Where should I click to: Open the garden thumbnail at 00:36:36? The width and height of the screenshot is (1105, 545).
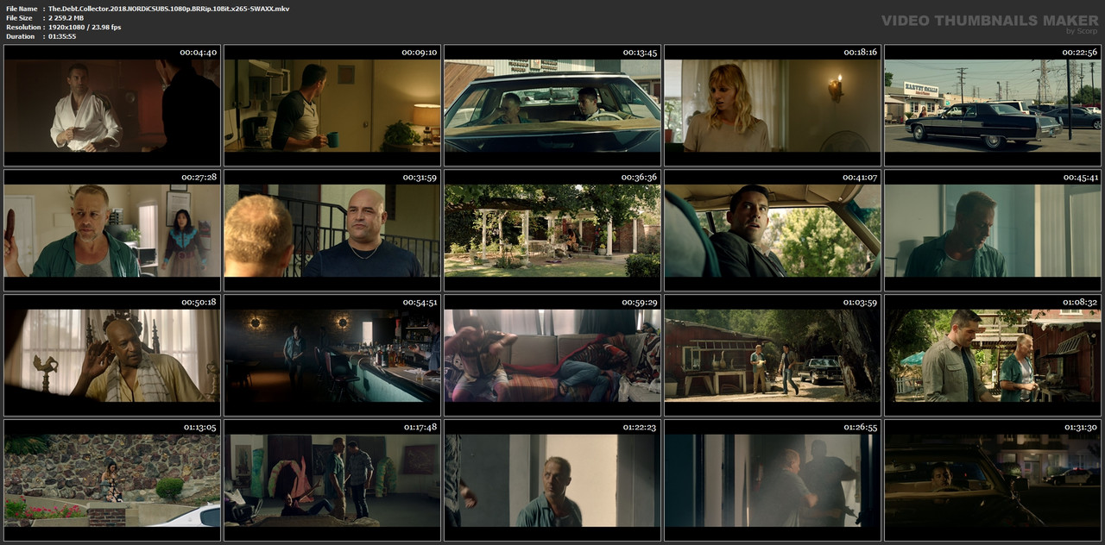tap(552, 230)
